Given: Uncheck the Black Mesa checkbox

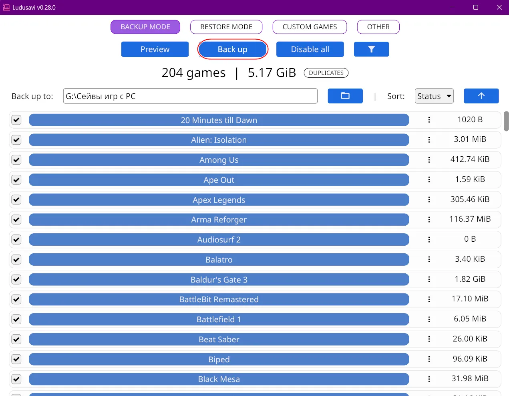Looking at the screenshot, I should point(16,379).
